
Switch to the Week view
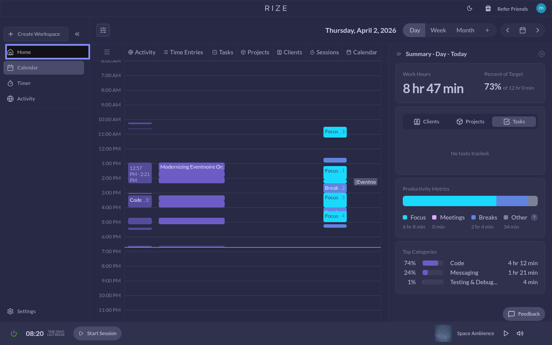(x=438, y=30)
